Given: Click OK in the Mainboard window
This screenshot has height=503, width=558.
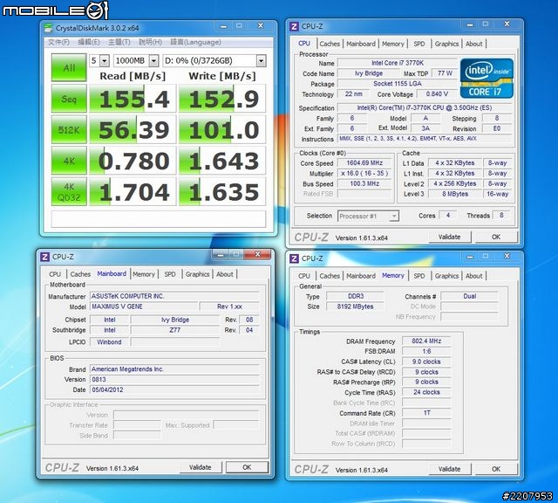Looking at the screenshot, I should pos(247,467).
